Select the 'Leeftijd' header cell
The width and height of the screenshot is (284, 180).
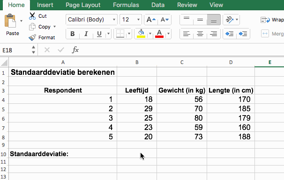[137, 90]
